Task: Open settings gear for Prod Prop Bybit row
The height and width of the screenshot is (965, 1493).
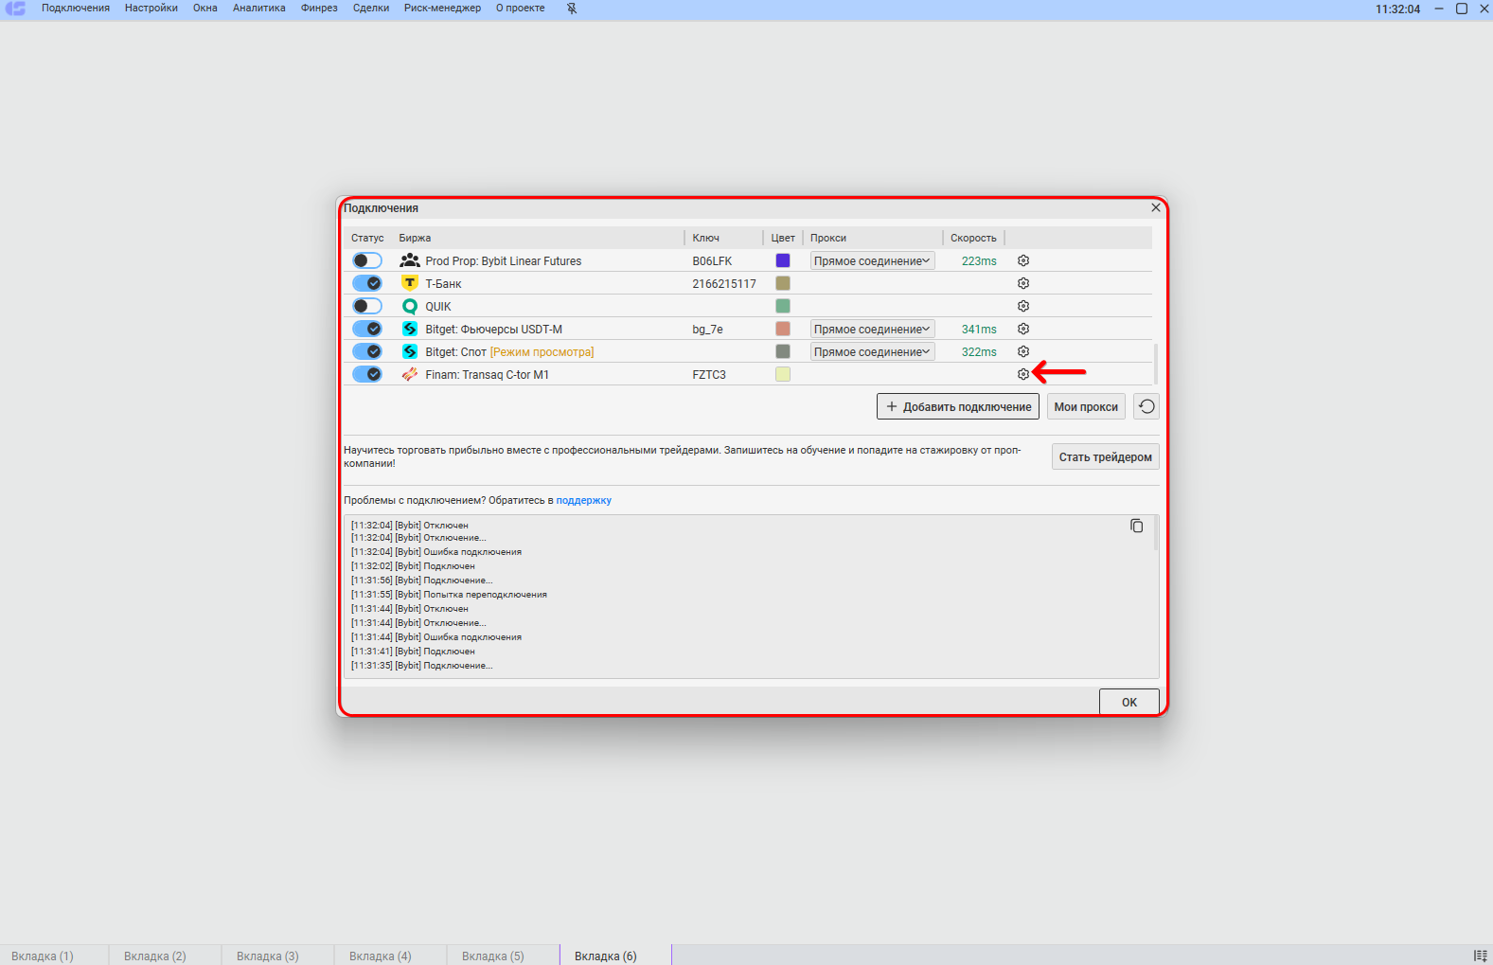Action: 1023,260
